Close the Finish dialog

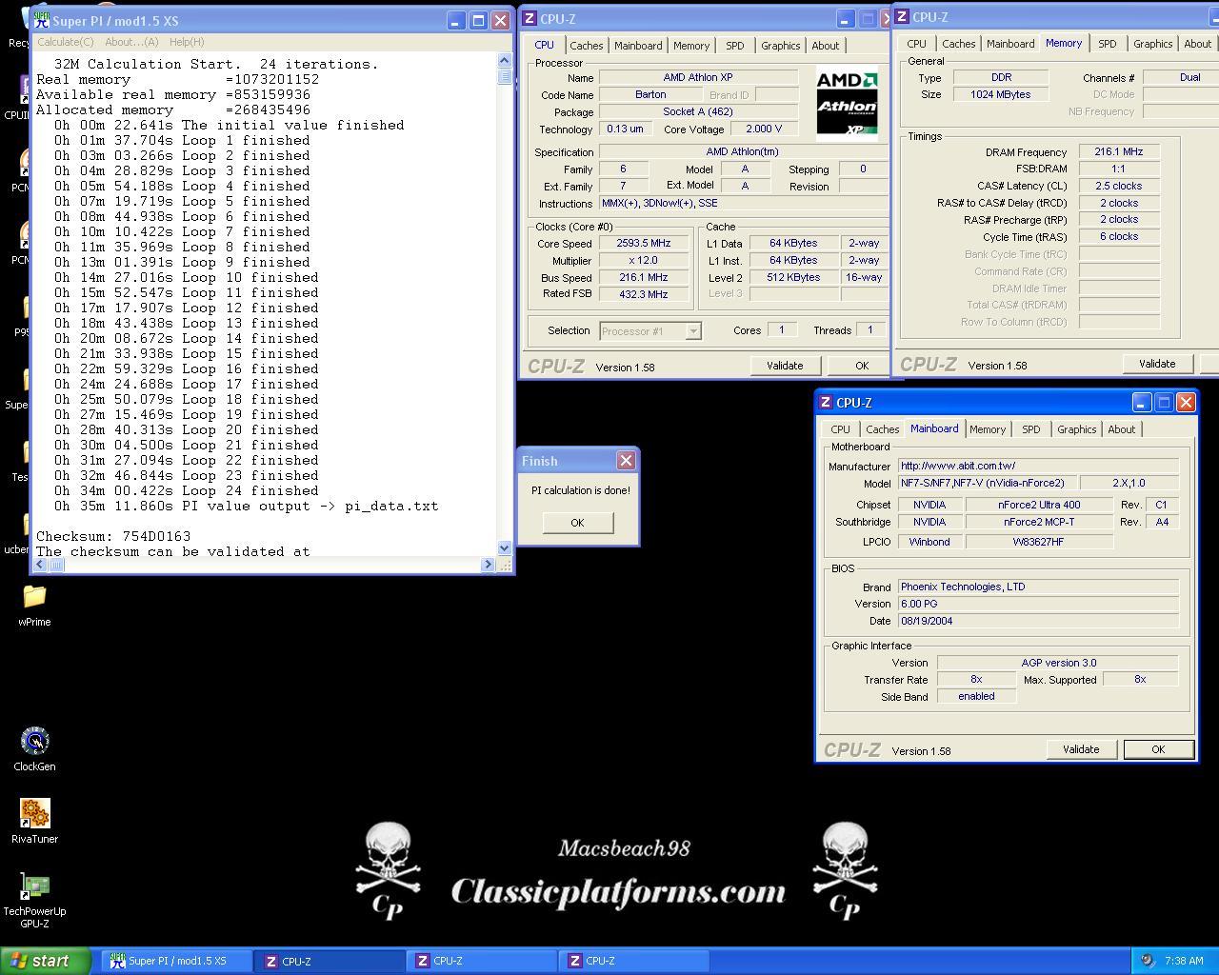[626, 460]
